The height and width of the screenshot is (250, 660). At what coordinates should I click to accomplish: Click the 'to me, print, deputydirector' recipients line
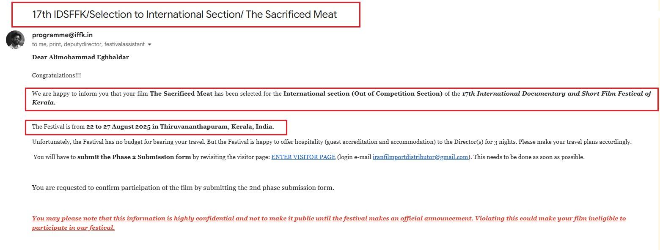click(x=88, y=44)
